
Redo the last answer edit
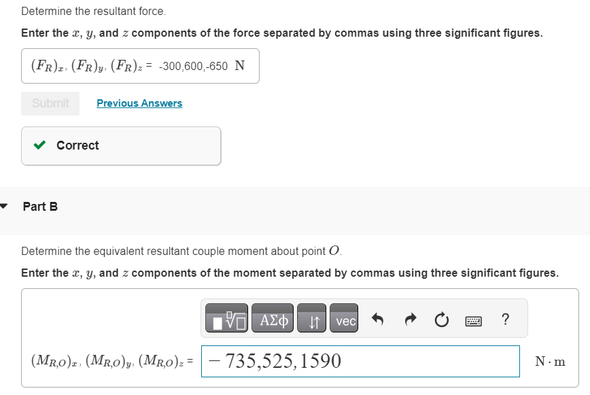410,317
